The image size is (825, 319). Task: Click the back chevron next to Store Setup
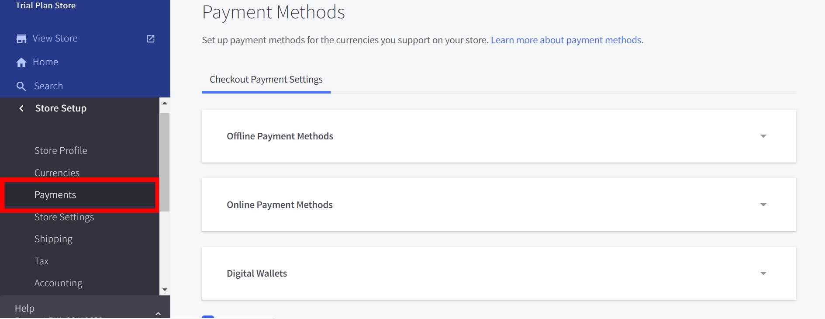21,108
